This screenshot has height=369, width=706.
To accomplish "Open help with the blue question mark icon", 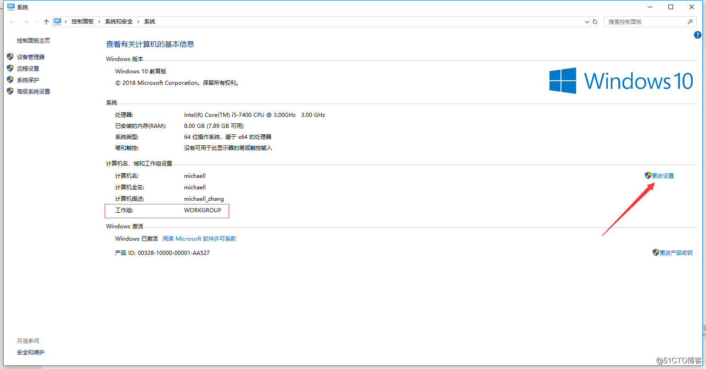I will (698, 35).
